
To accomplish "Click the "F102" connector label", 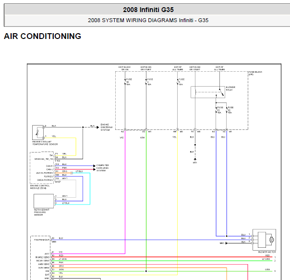I will pyautogui.click(x=58, y=161).
